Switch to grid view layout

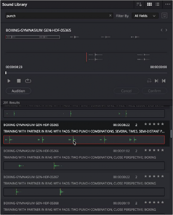coord(150,4)
